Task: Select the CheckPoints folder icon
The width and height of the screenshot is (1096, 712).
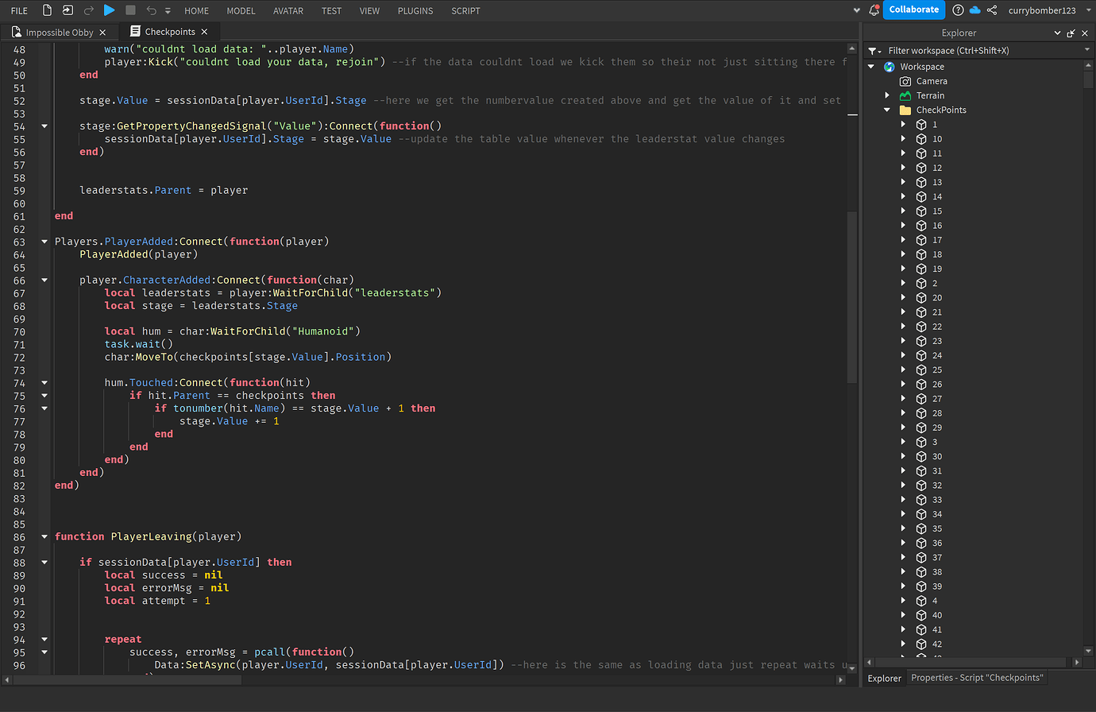Action: tap(905, 110)
